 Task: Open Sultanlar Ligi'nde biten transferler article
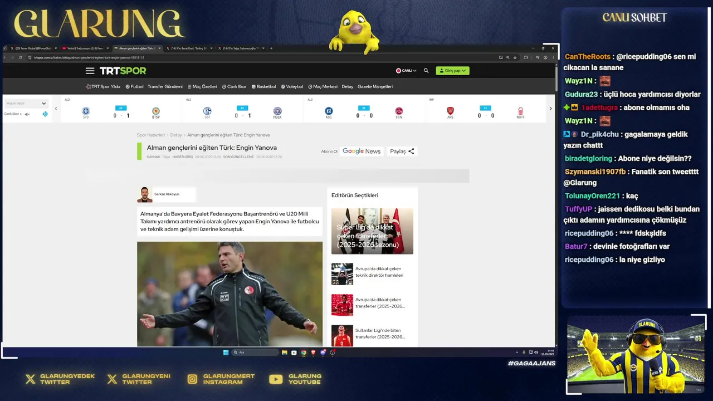point(372,335)
